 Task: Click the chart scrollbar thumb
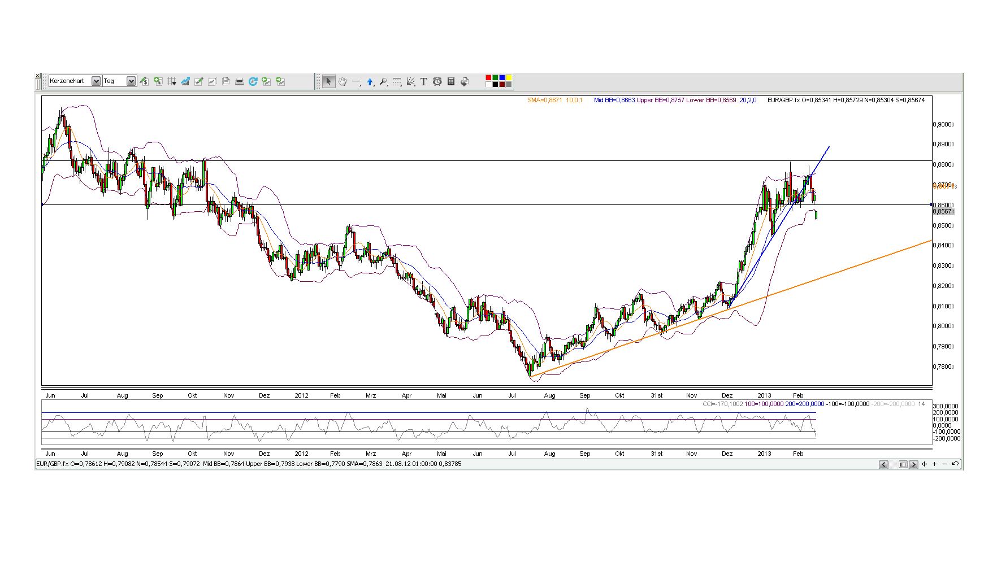pos(903,464)
